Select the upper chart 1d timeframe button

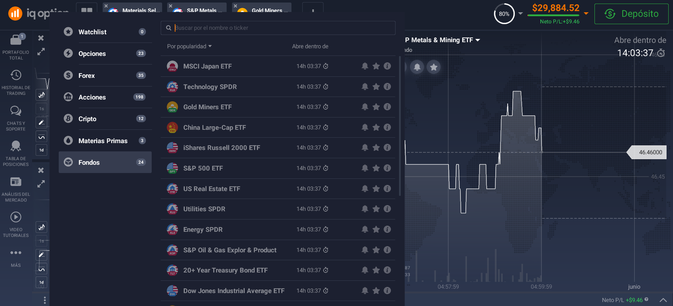tap(41, 150)
